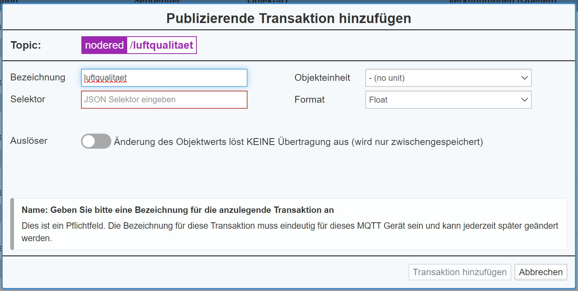Click the bold 'Name: Geben Sie bitte' hint heading

[x=178, y=210]
